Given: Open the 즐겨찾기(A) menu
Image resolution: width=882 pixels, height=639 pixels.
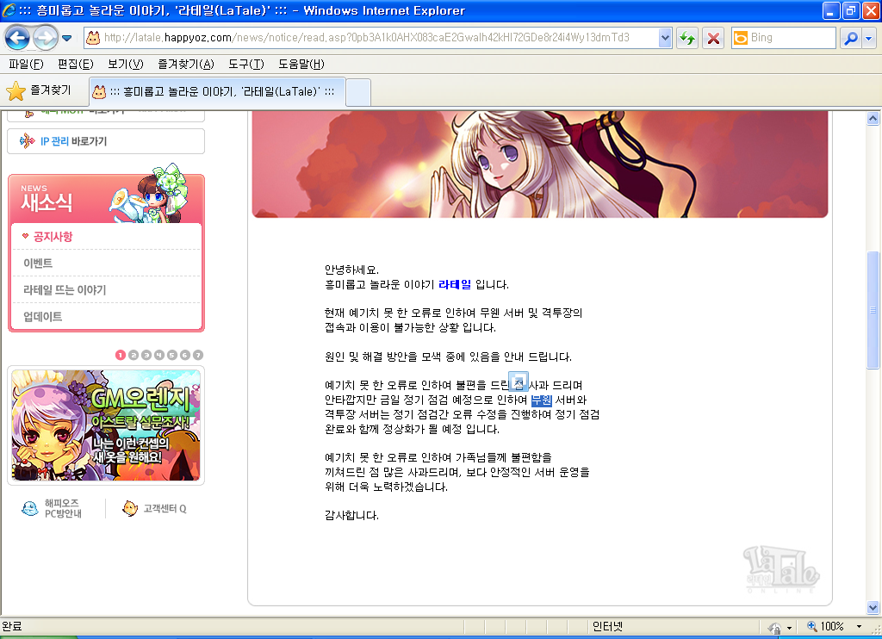Looking at the screenshot, I should 186,64.
